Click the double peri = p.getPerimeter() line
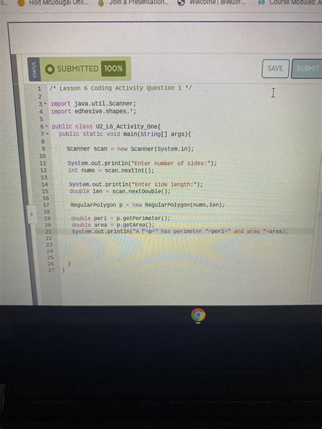Screen dimensions: 322x429 click(121, 219)
